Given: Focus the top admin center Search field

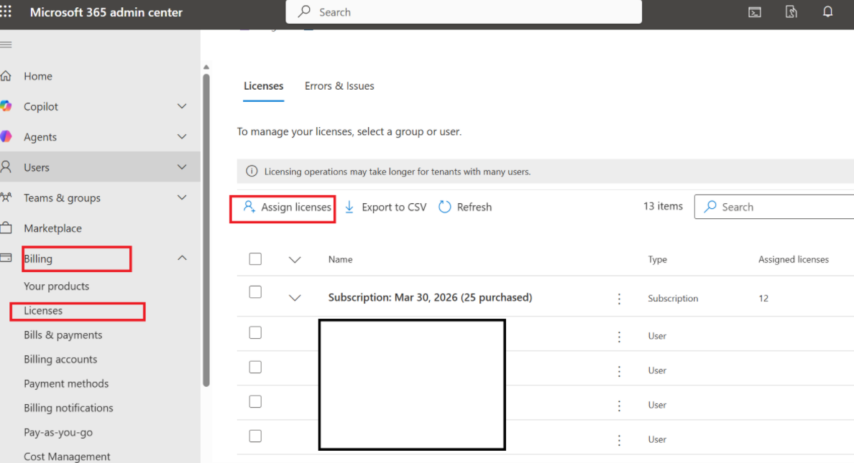Looking at the screenshot, I should coord(464,12).
